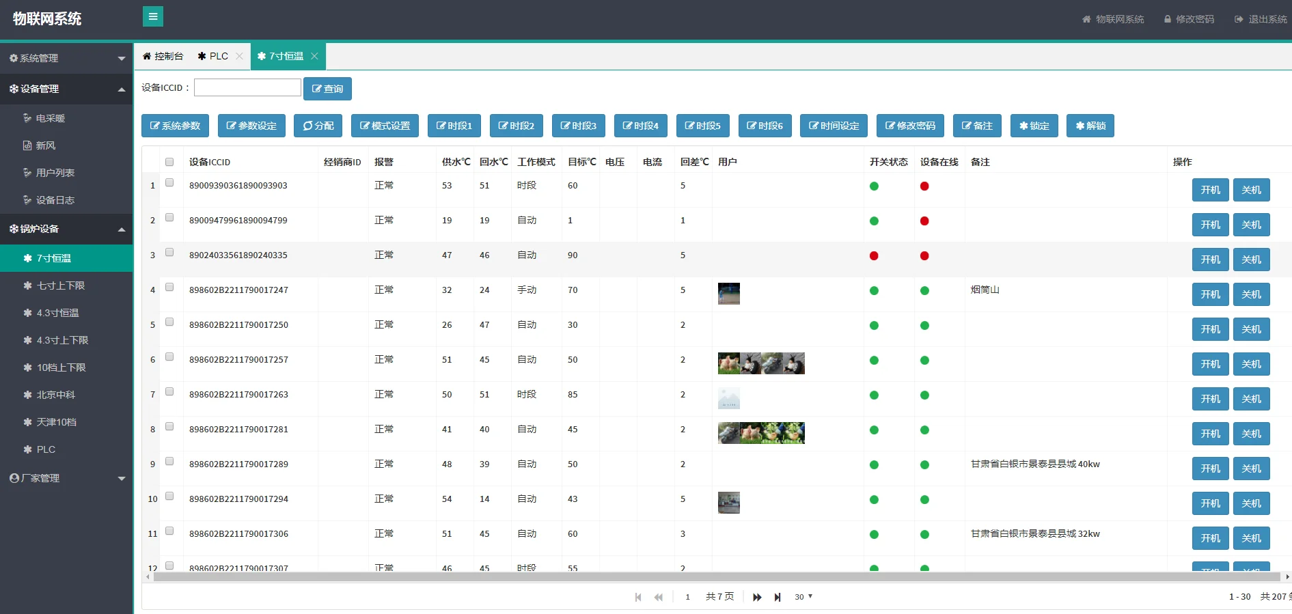Open 修改密码 in the top header
The image size is (1292, 614).
click(x=1189, y=19)
